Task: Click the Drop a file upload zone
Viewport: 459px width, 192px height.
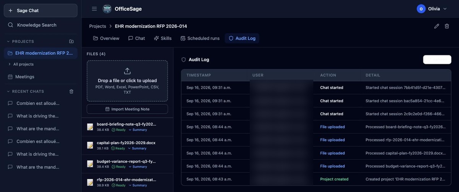Action: [127, 81]
